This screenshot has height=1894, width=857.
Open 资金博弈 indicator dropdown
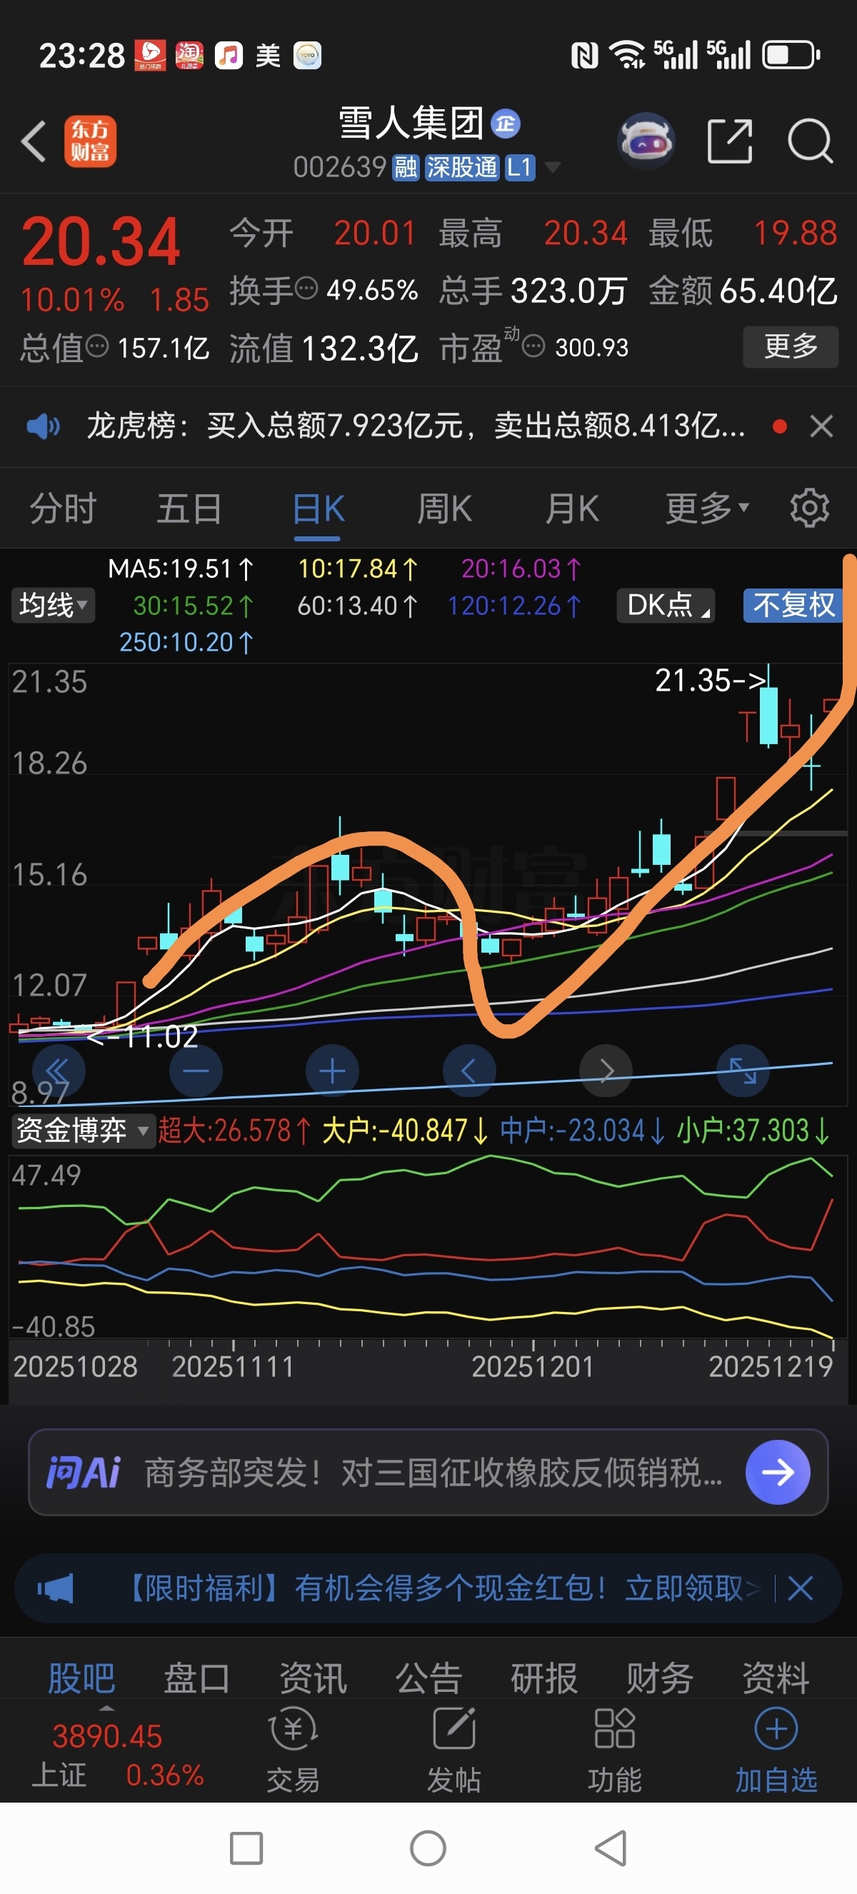(x=83, y=1130)
